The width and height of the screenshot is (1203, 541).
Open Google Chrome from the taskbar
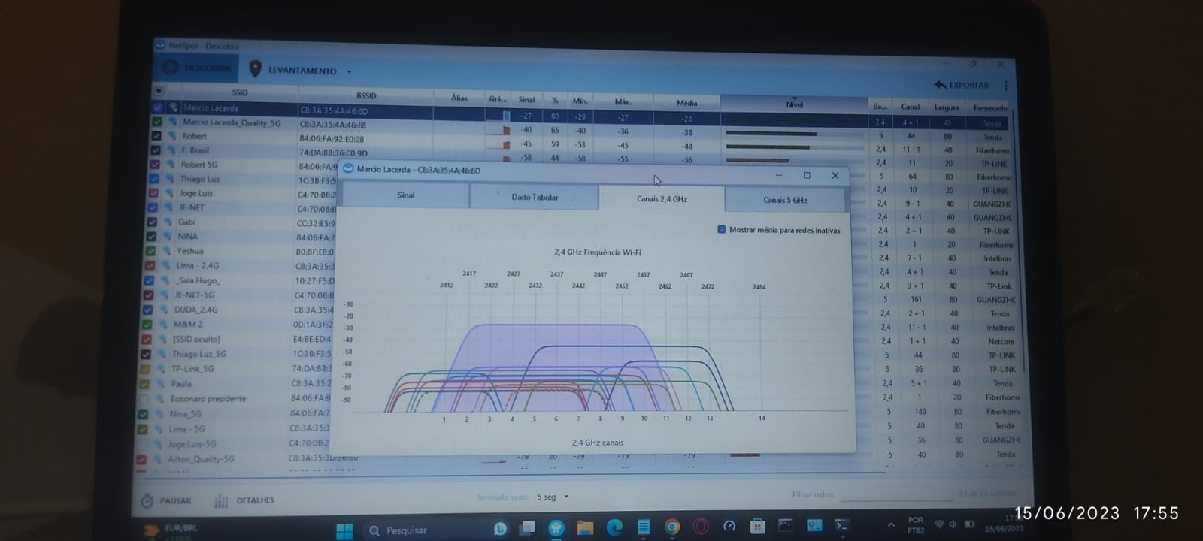(x=672, y=527)
